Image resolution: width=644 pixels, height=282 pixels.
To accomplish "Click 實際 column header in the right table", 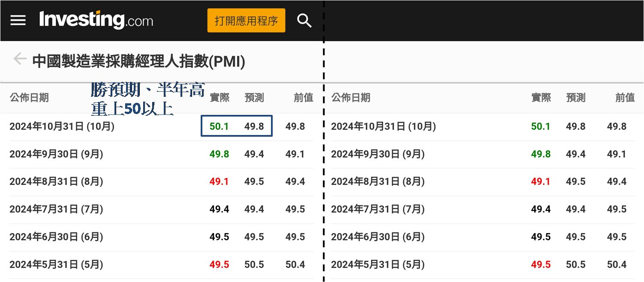I will coord(541,98).
